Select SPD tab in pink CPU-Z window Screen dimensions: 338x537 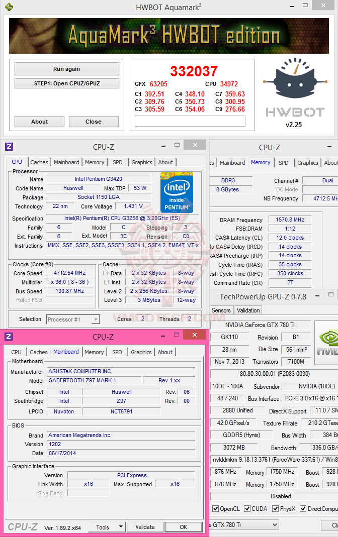[x=117, y=352]
